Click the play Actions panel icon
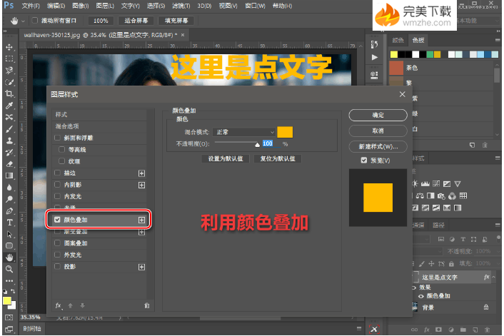Screen dimensions: 504x336 (x=375, y=56)
